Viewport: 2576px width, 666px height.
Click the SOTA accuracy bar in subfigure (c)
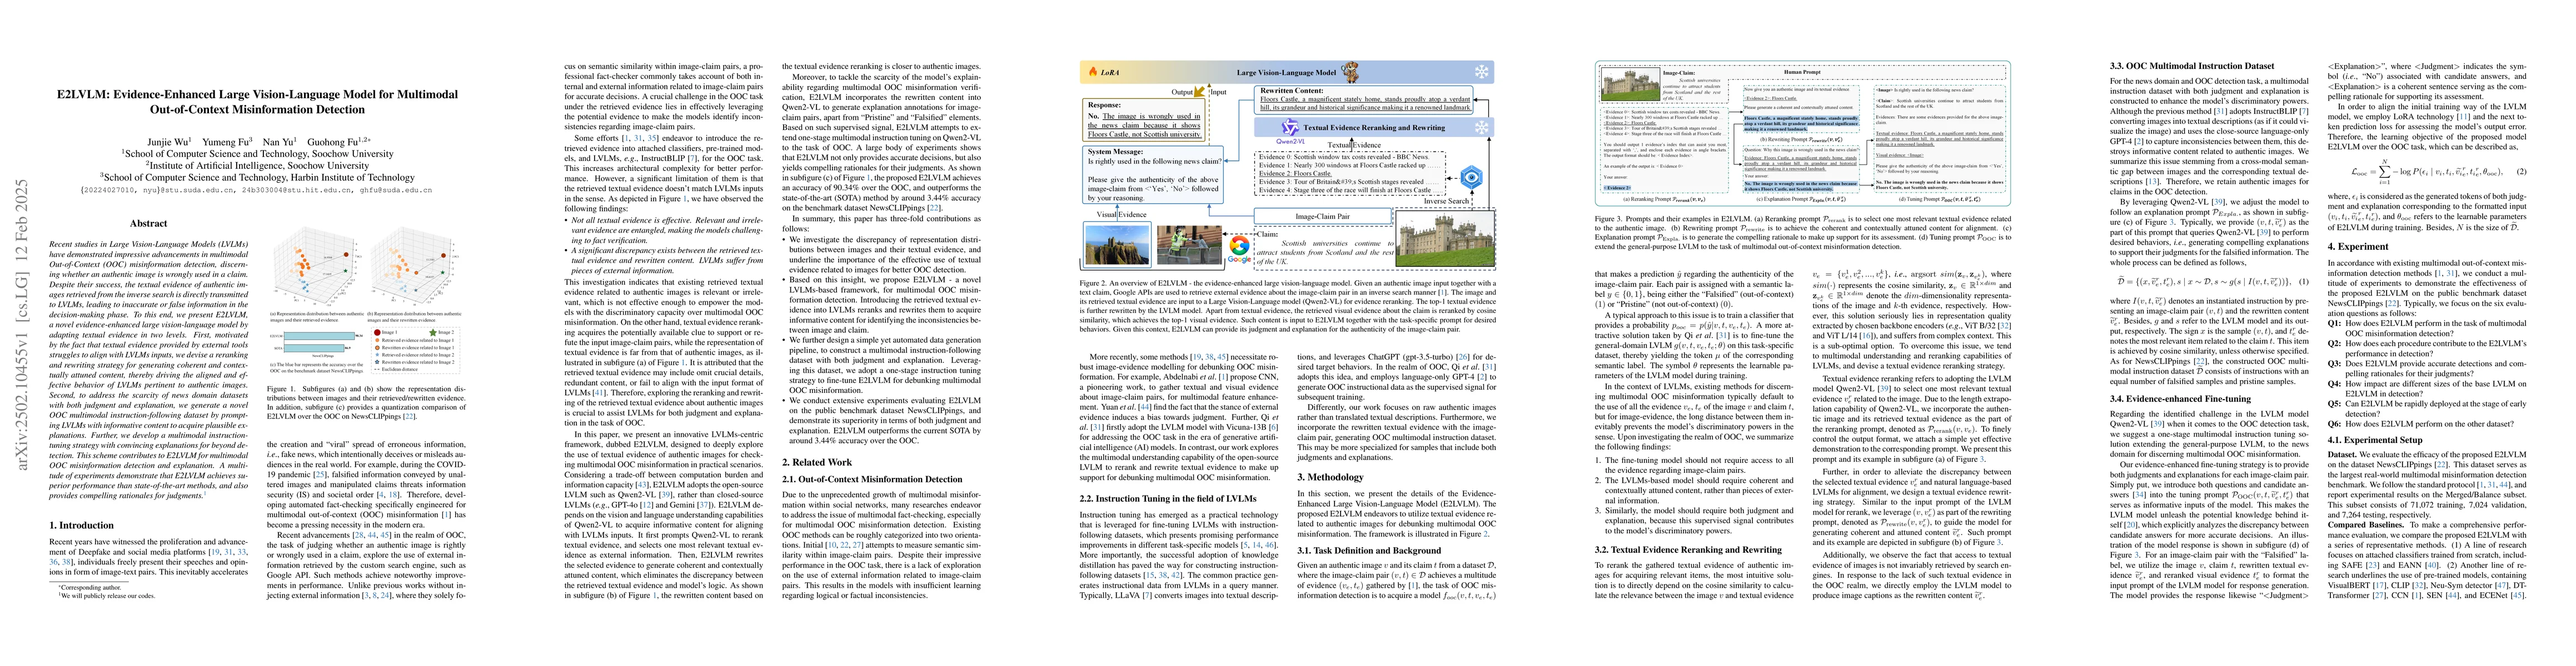314,349
